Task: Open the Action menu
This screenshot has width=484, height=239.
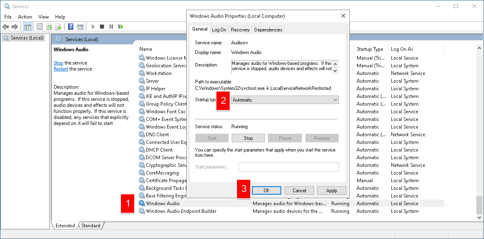Action: 25,17
